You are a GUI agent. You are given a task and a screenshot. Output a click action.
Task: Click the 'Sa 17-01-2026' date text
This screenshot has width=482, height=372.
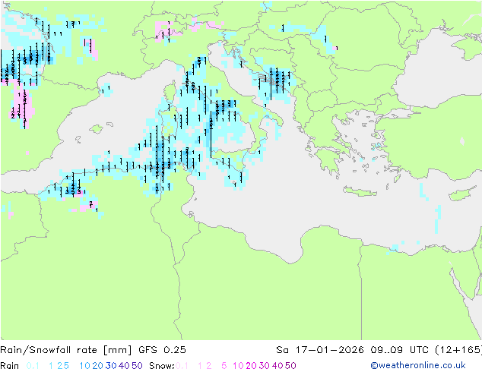click(320, 350)
